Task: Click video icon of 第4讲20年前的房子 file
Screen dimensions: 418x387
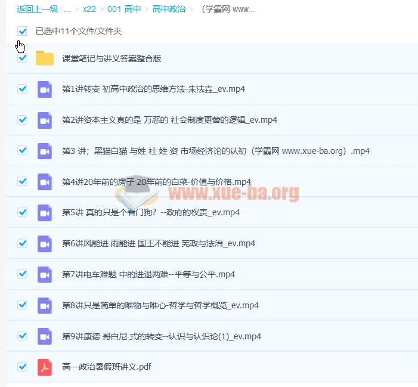Action: click(x=45, y=182)
